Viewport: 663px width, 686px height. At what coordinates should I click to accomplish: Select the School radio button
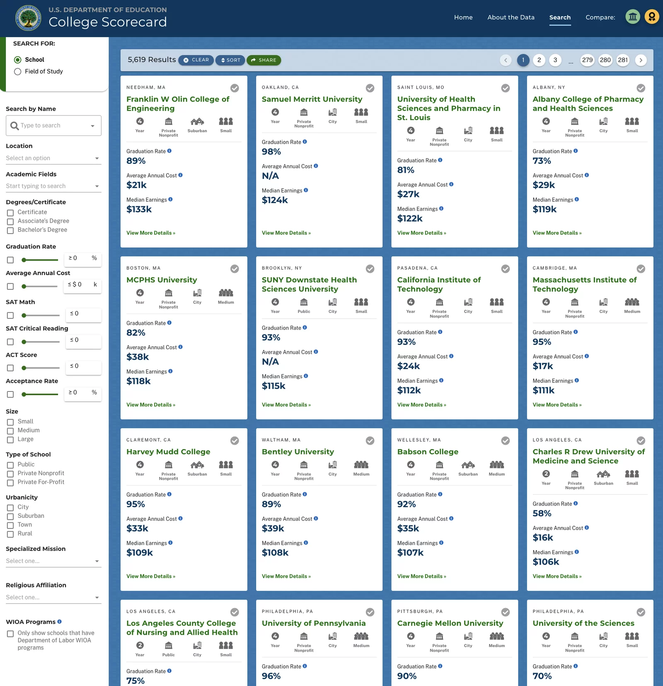17,60
